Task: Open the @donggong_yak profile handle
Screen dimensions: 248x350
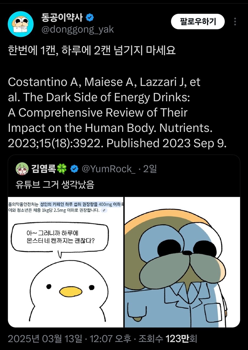Action: pyautogui.click(x=77, y=29)
